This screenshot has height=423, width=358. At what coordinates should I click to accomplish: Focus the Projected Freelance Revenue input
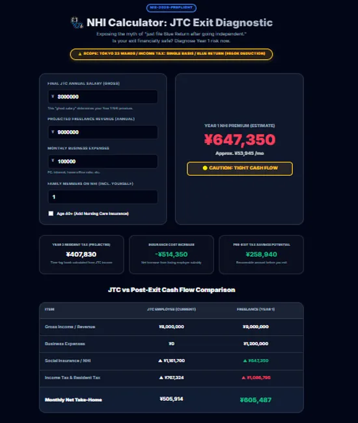[103, 132]
